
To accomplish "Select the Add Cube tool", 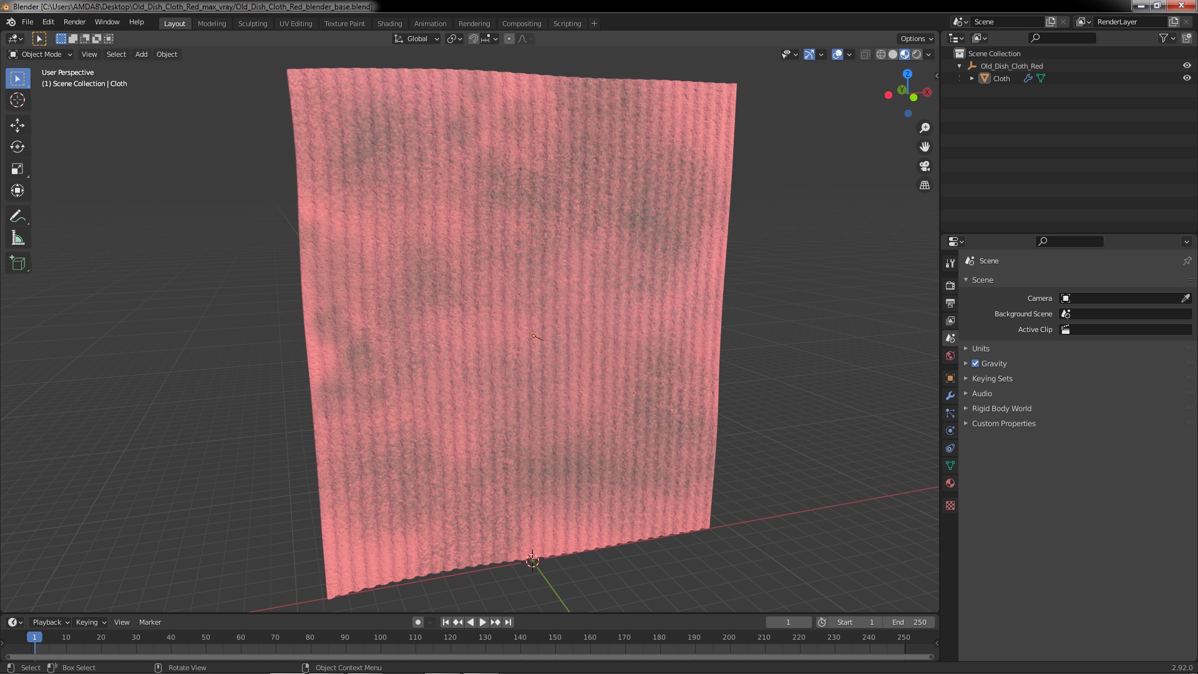I will click(17, 263).
